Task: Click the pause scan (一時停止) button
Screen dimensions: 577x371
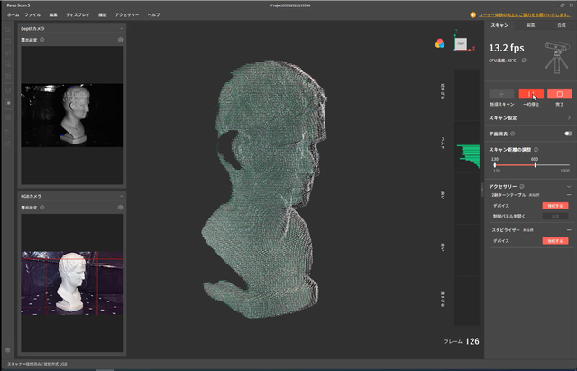Action: pos(533,94)
